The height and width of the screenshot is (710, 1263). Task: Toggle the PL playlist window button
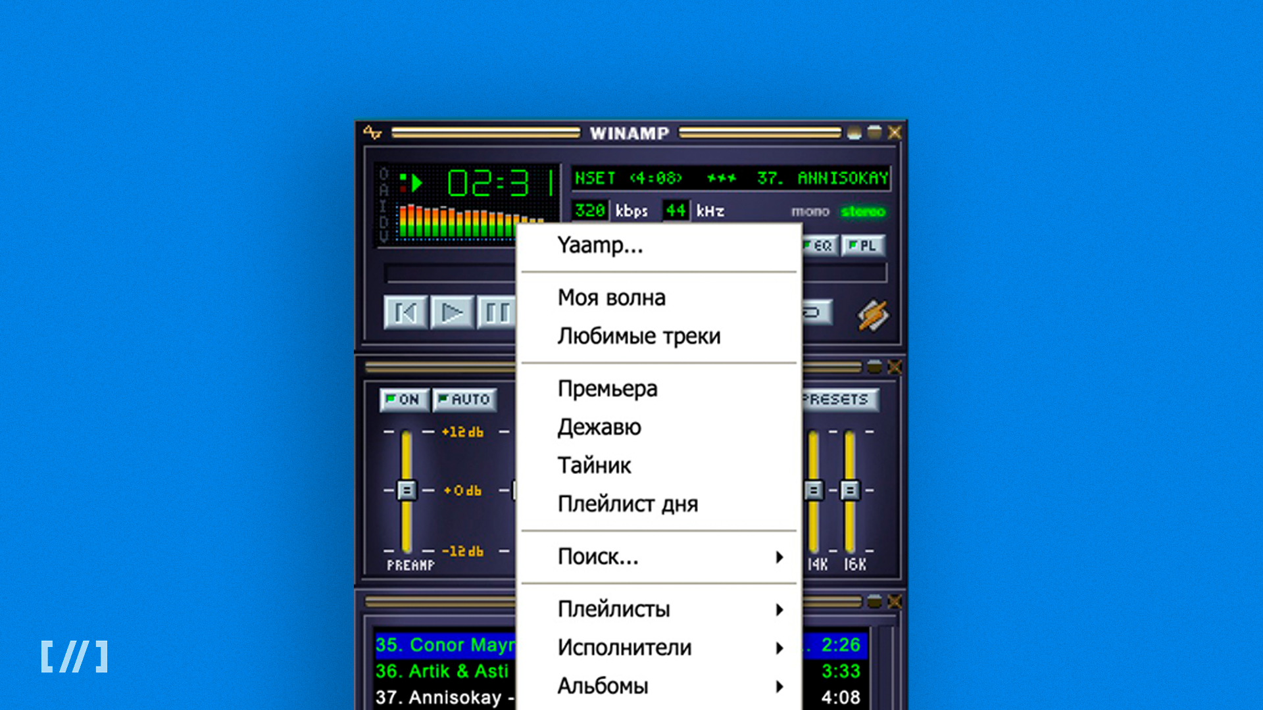863,246
